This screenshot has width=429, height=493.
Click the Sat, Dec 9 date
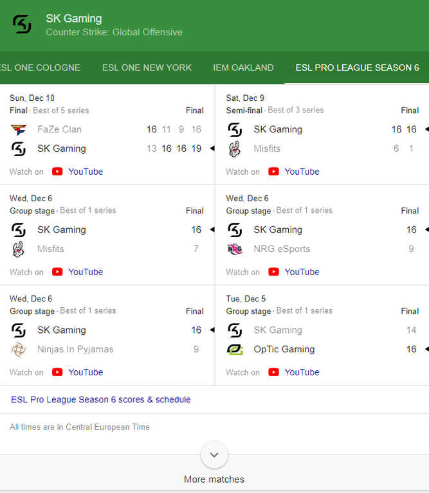click(245, 98)
